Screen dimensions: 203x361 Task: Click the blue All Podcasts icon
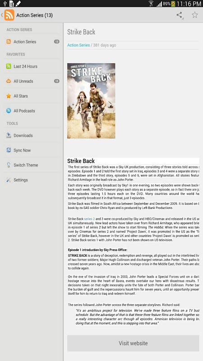tap(9, 111)
